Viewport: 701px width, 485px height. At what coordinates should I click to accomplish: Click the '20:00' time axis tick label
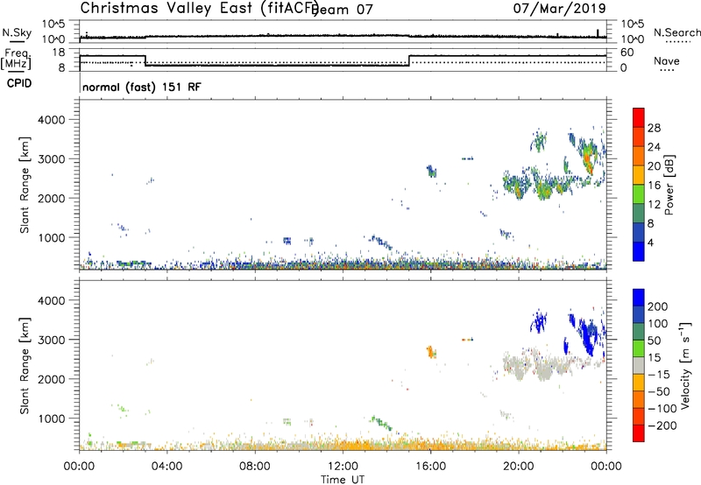(x=519, y=467)
